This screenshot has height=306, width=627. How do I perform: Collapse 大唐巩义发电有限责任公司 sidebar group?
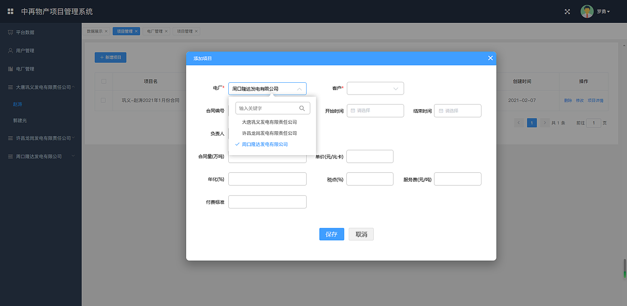click(41, 87)
